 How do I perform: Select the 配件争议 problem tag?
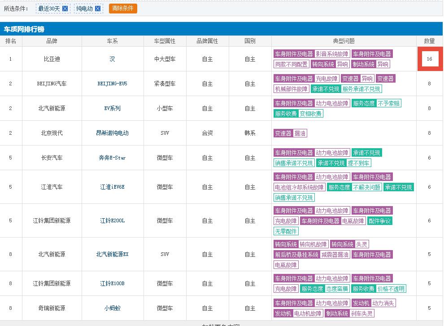(x=379, y=221)
